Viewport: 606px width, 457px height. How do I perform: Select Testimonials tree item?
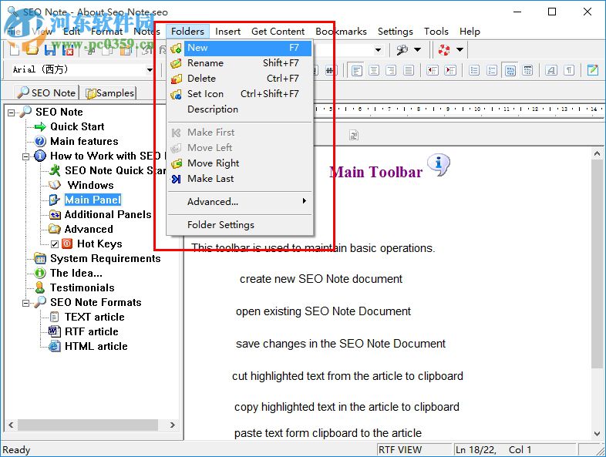tap(82, 287)
